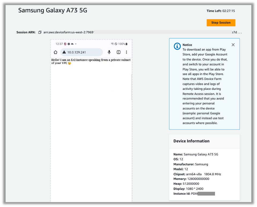Start voice search with the microphone icon
The image size is (257, 207).
(109, 52)
